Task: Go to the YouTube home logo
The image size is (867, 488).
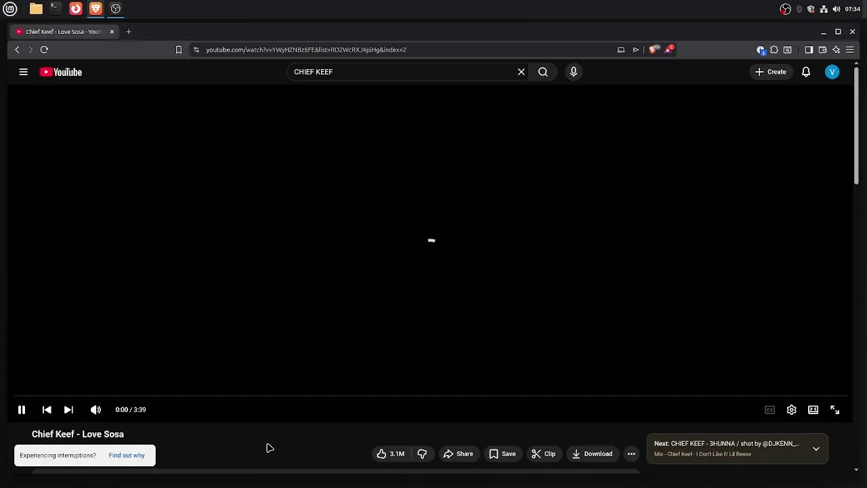Action: [x=60, y=72]
